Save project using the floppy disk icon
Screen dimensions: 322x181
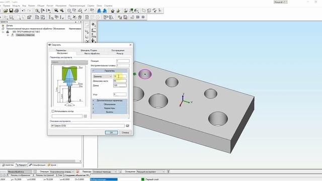coord(11,11)
